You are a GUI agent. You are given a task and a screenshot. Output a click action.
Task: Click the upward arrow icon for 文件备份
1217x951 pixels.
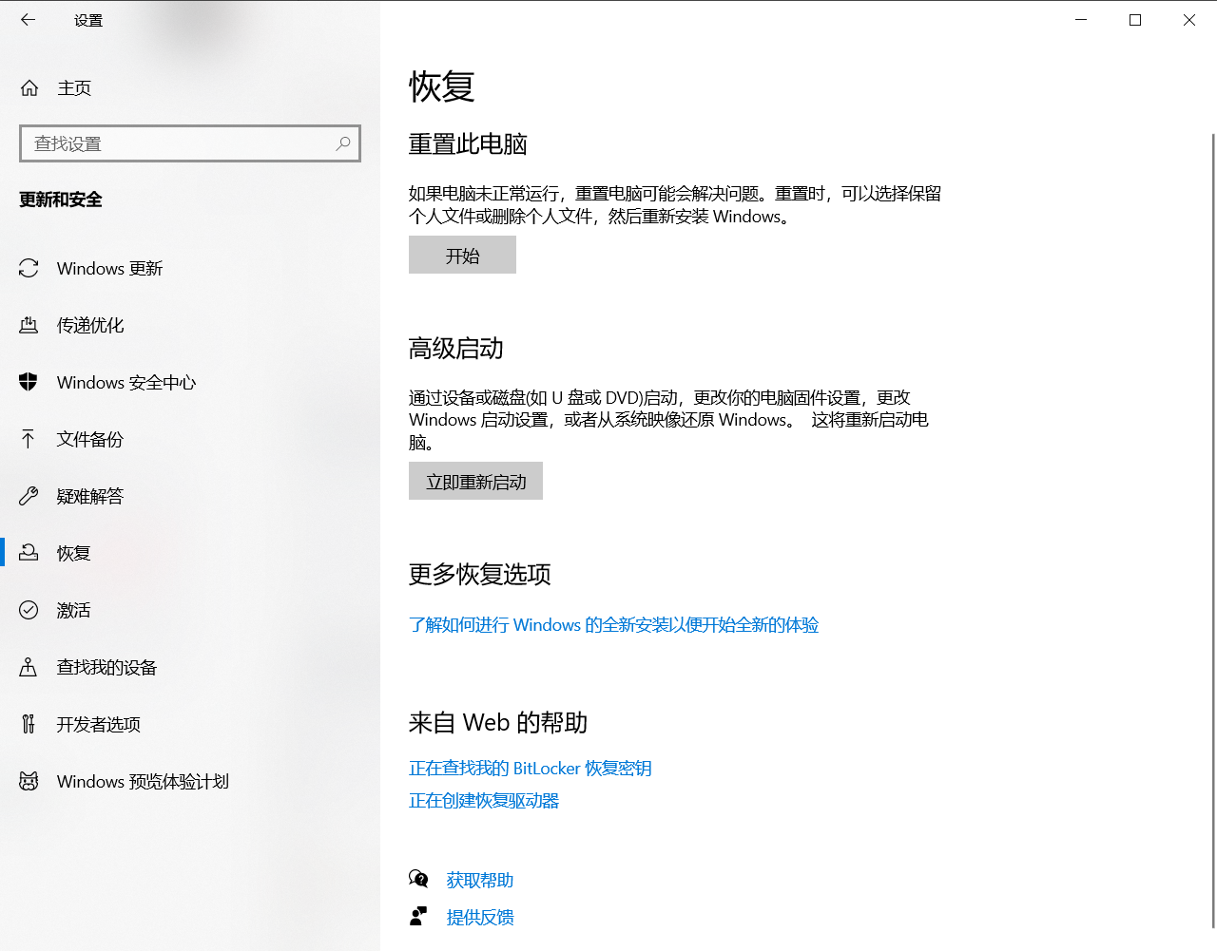29,439
